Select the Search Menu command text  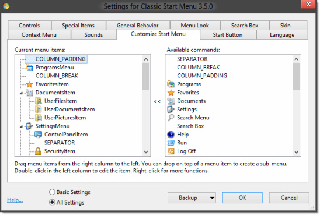pos(193,118)
